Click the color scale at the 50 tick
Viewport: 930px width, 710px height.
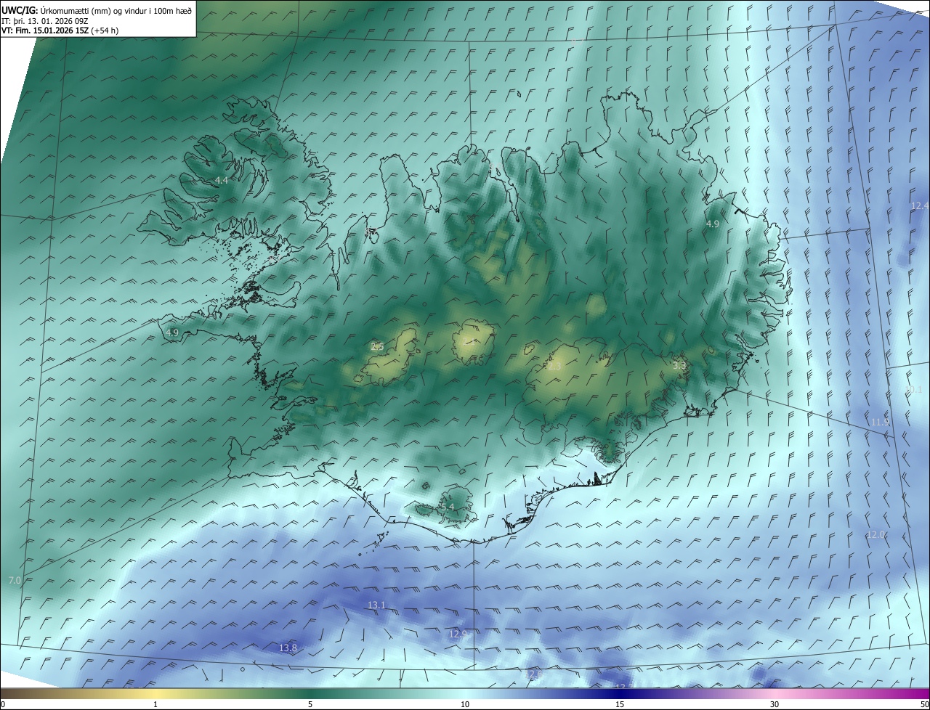pyautogui.click(x=924, y=704)
